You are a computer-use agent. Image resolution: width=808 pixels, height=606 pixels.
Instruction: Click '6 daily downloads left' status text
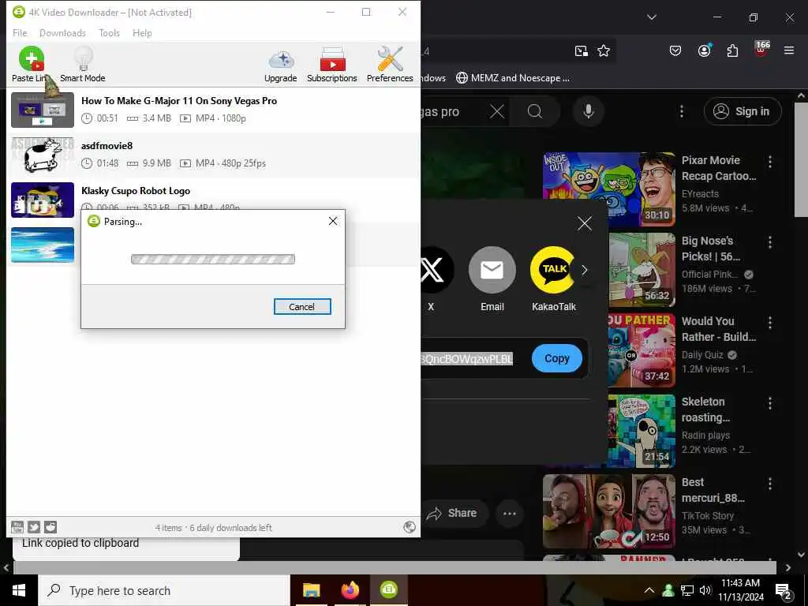point(231,528)
